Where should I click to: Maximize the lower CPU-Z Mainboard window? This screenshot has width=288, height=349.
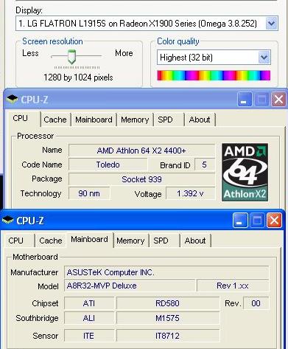[257, 220]
